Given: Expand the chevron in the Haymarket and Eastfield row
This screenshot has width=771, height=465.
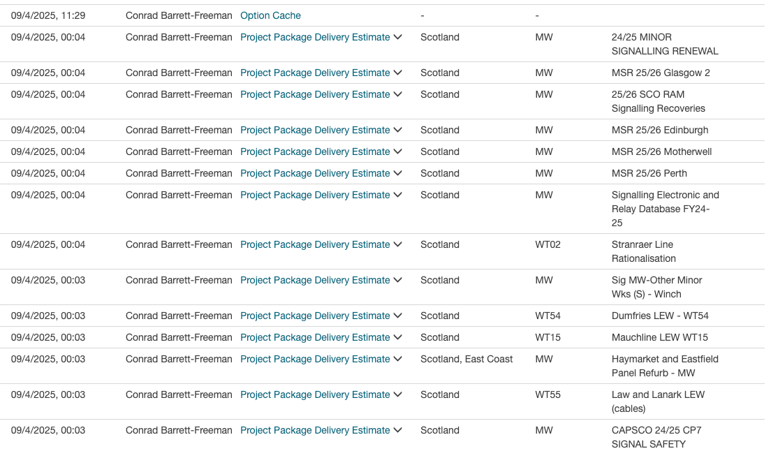Looking at the screenshot, I should pos(398,359).
